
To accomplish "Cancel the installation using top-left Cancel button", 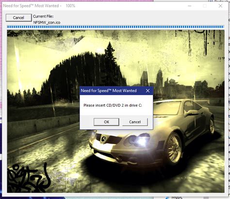I will 18,17.
